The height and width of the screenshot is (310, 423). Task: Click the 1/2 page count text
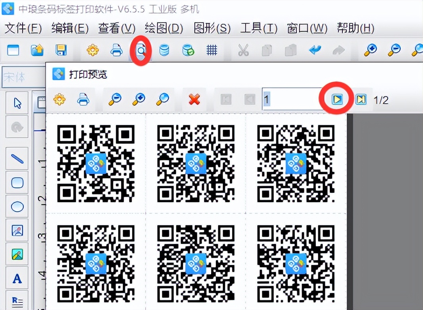point(381,100)
